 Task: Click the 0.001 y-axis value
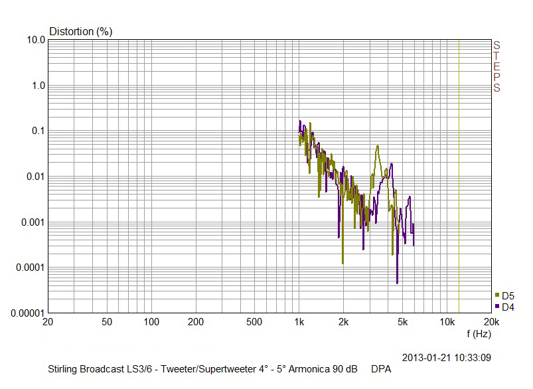click(x=33, y=222)
